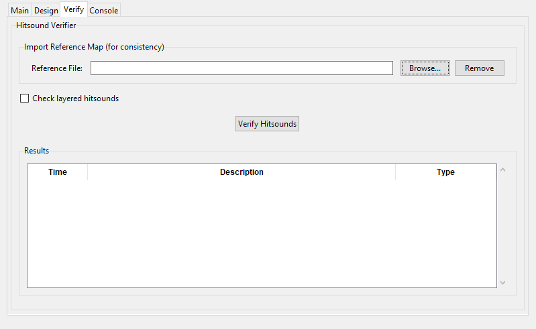The height and width of the screenshot is (329, 536).
Task: Switch to the Main tab
Action: point(19,11)
